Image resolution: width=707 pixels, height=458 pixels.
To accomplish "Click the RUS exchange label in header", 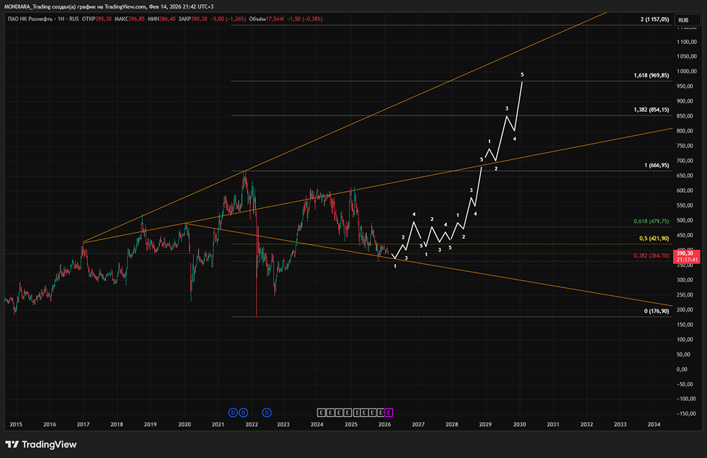I will click(74, 19).
